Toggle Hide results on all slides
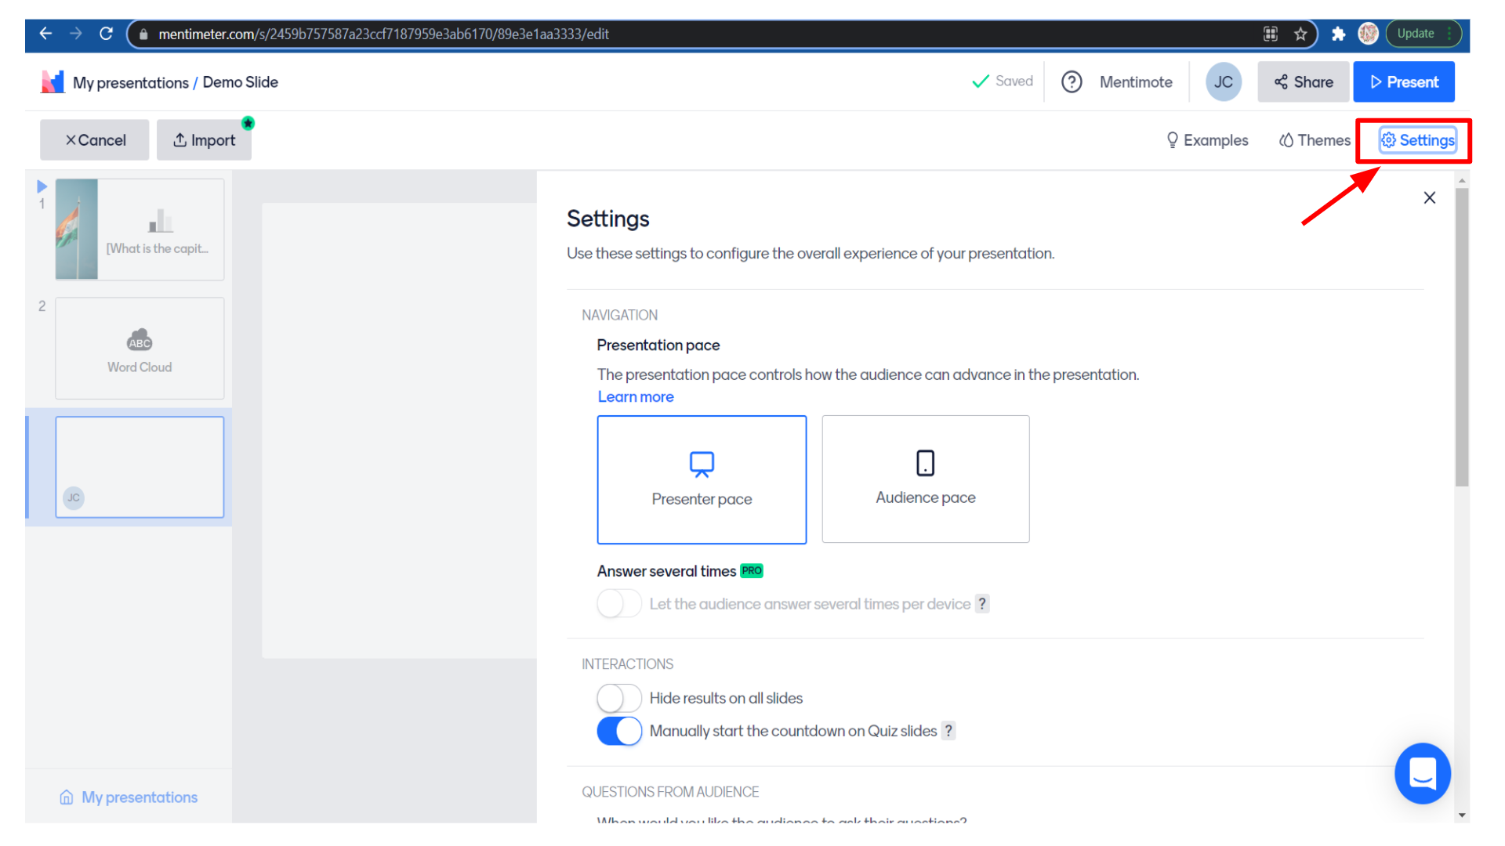This screenshot has height=846, width=1505. click(617, 698)
